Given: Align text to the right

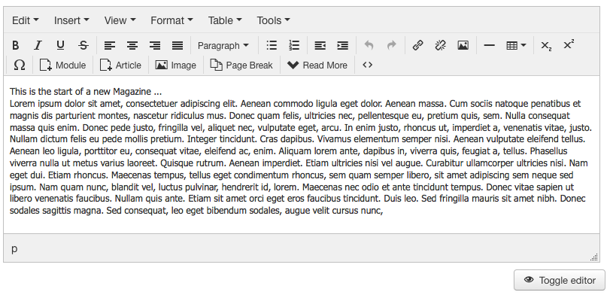Looking at the screenshot, I should point(155,46).
